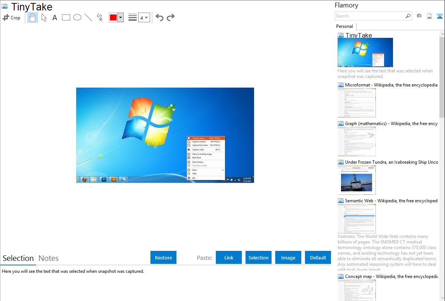445x301 pixels.
Task: Select the straight line tool
Action: [88, 17]
